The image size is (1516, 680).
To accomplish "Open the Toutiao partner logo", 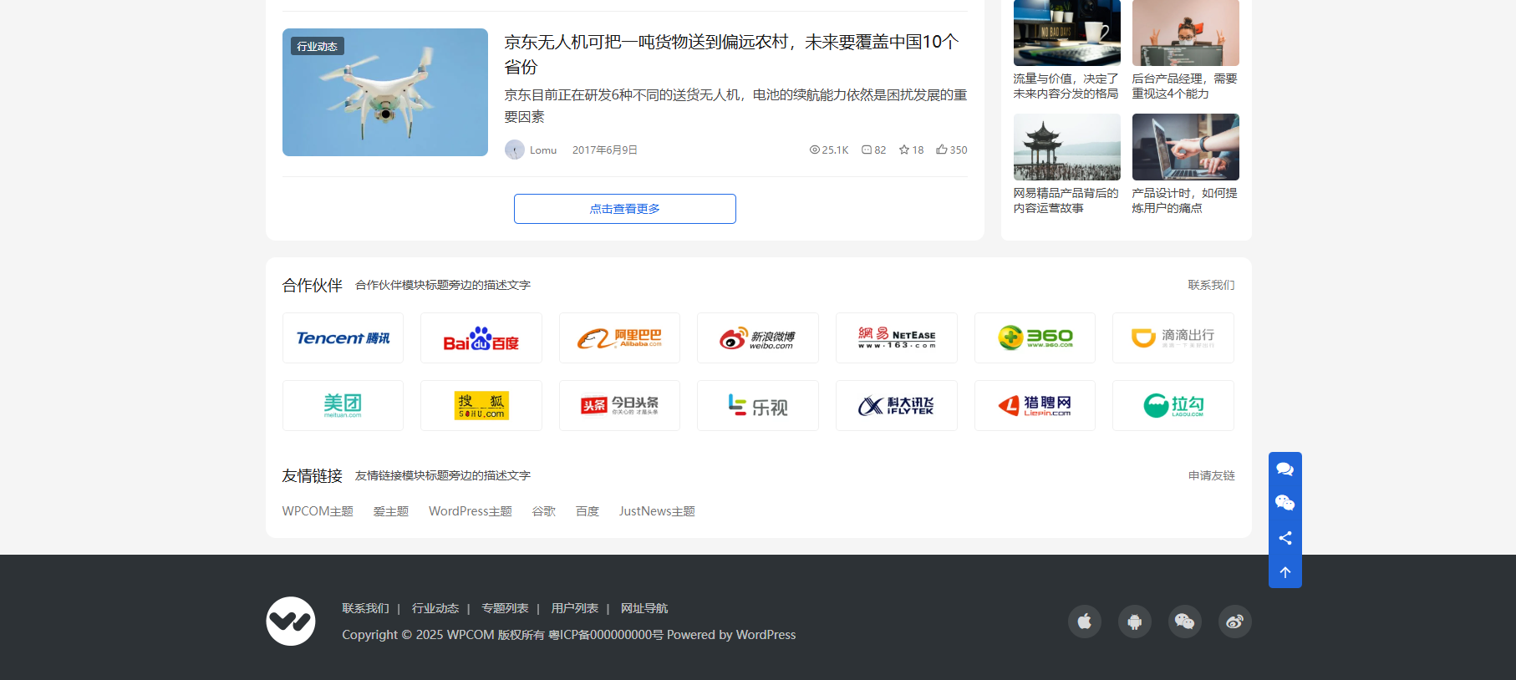I will [619, 405].
